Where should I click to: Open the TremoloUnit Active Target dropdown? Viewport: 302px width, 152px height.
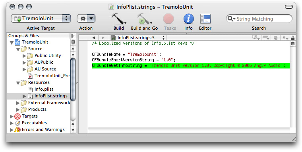[x=41, y=19]
